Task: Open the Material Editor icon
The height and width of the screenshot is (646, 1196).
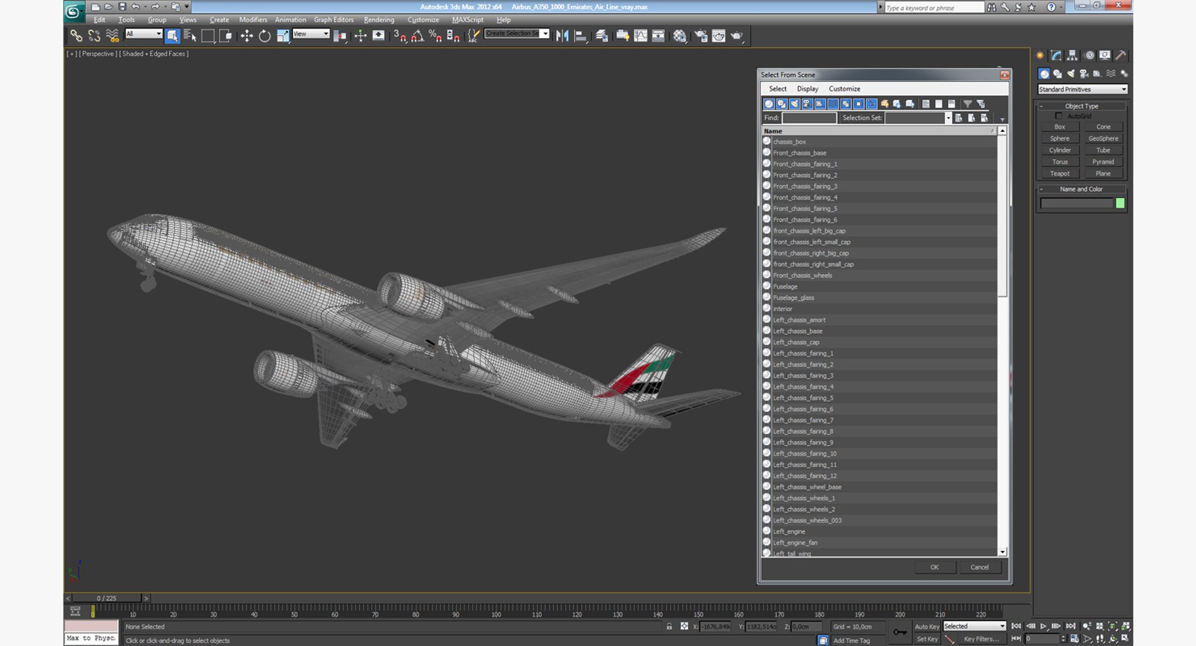Action: (x=680, y=36)
